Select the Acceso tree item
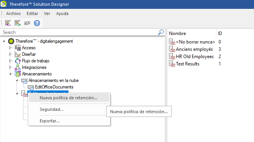The width and height of the screenshot is (254, 142). pos(29,48)
